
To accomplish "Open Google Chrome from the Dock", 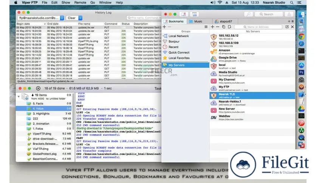I will point(302,36).
